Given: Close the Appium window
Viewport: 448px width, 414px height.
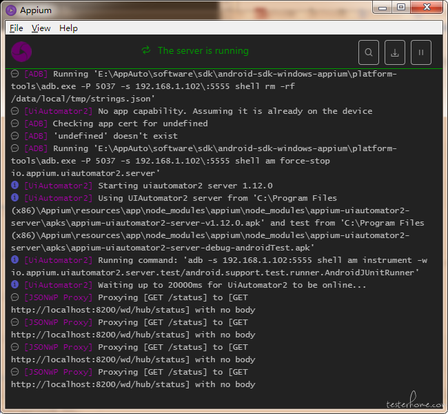Looking at the screenshot, I should tap(427, 8).
